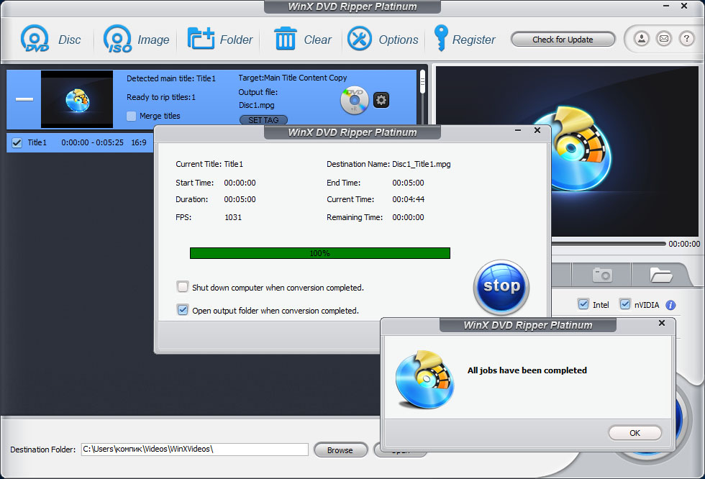The width and height of the screenshot is (705, 479).
Task: Click the Register key icon
Action: point(440,38)
